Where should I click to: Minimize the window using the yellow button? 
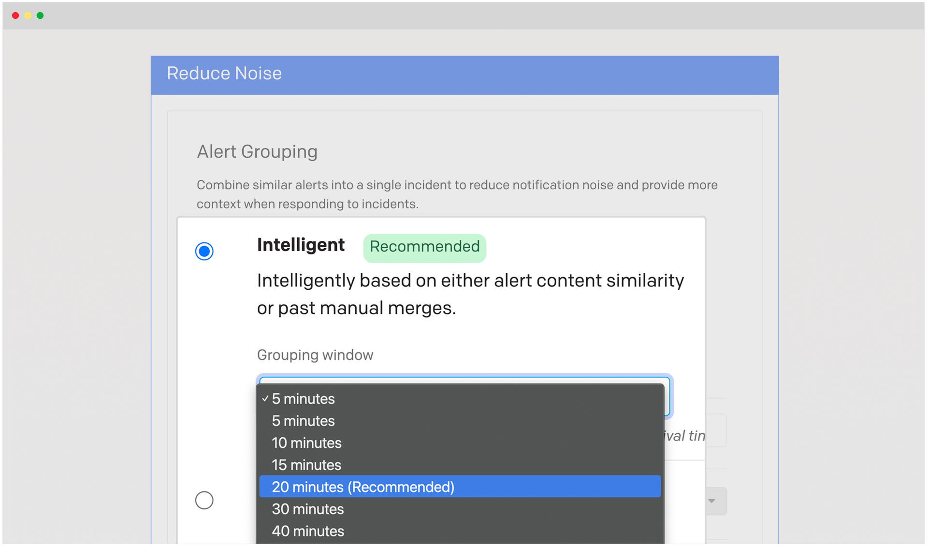pos(28,15)
